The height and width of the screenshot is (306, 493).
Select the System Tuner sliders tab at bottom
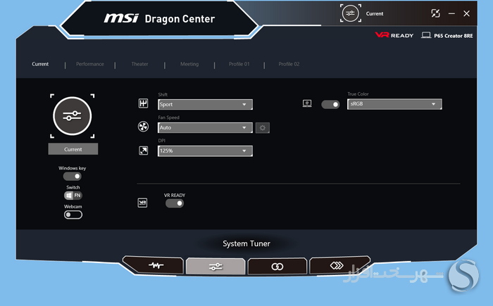click(216, 267)
